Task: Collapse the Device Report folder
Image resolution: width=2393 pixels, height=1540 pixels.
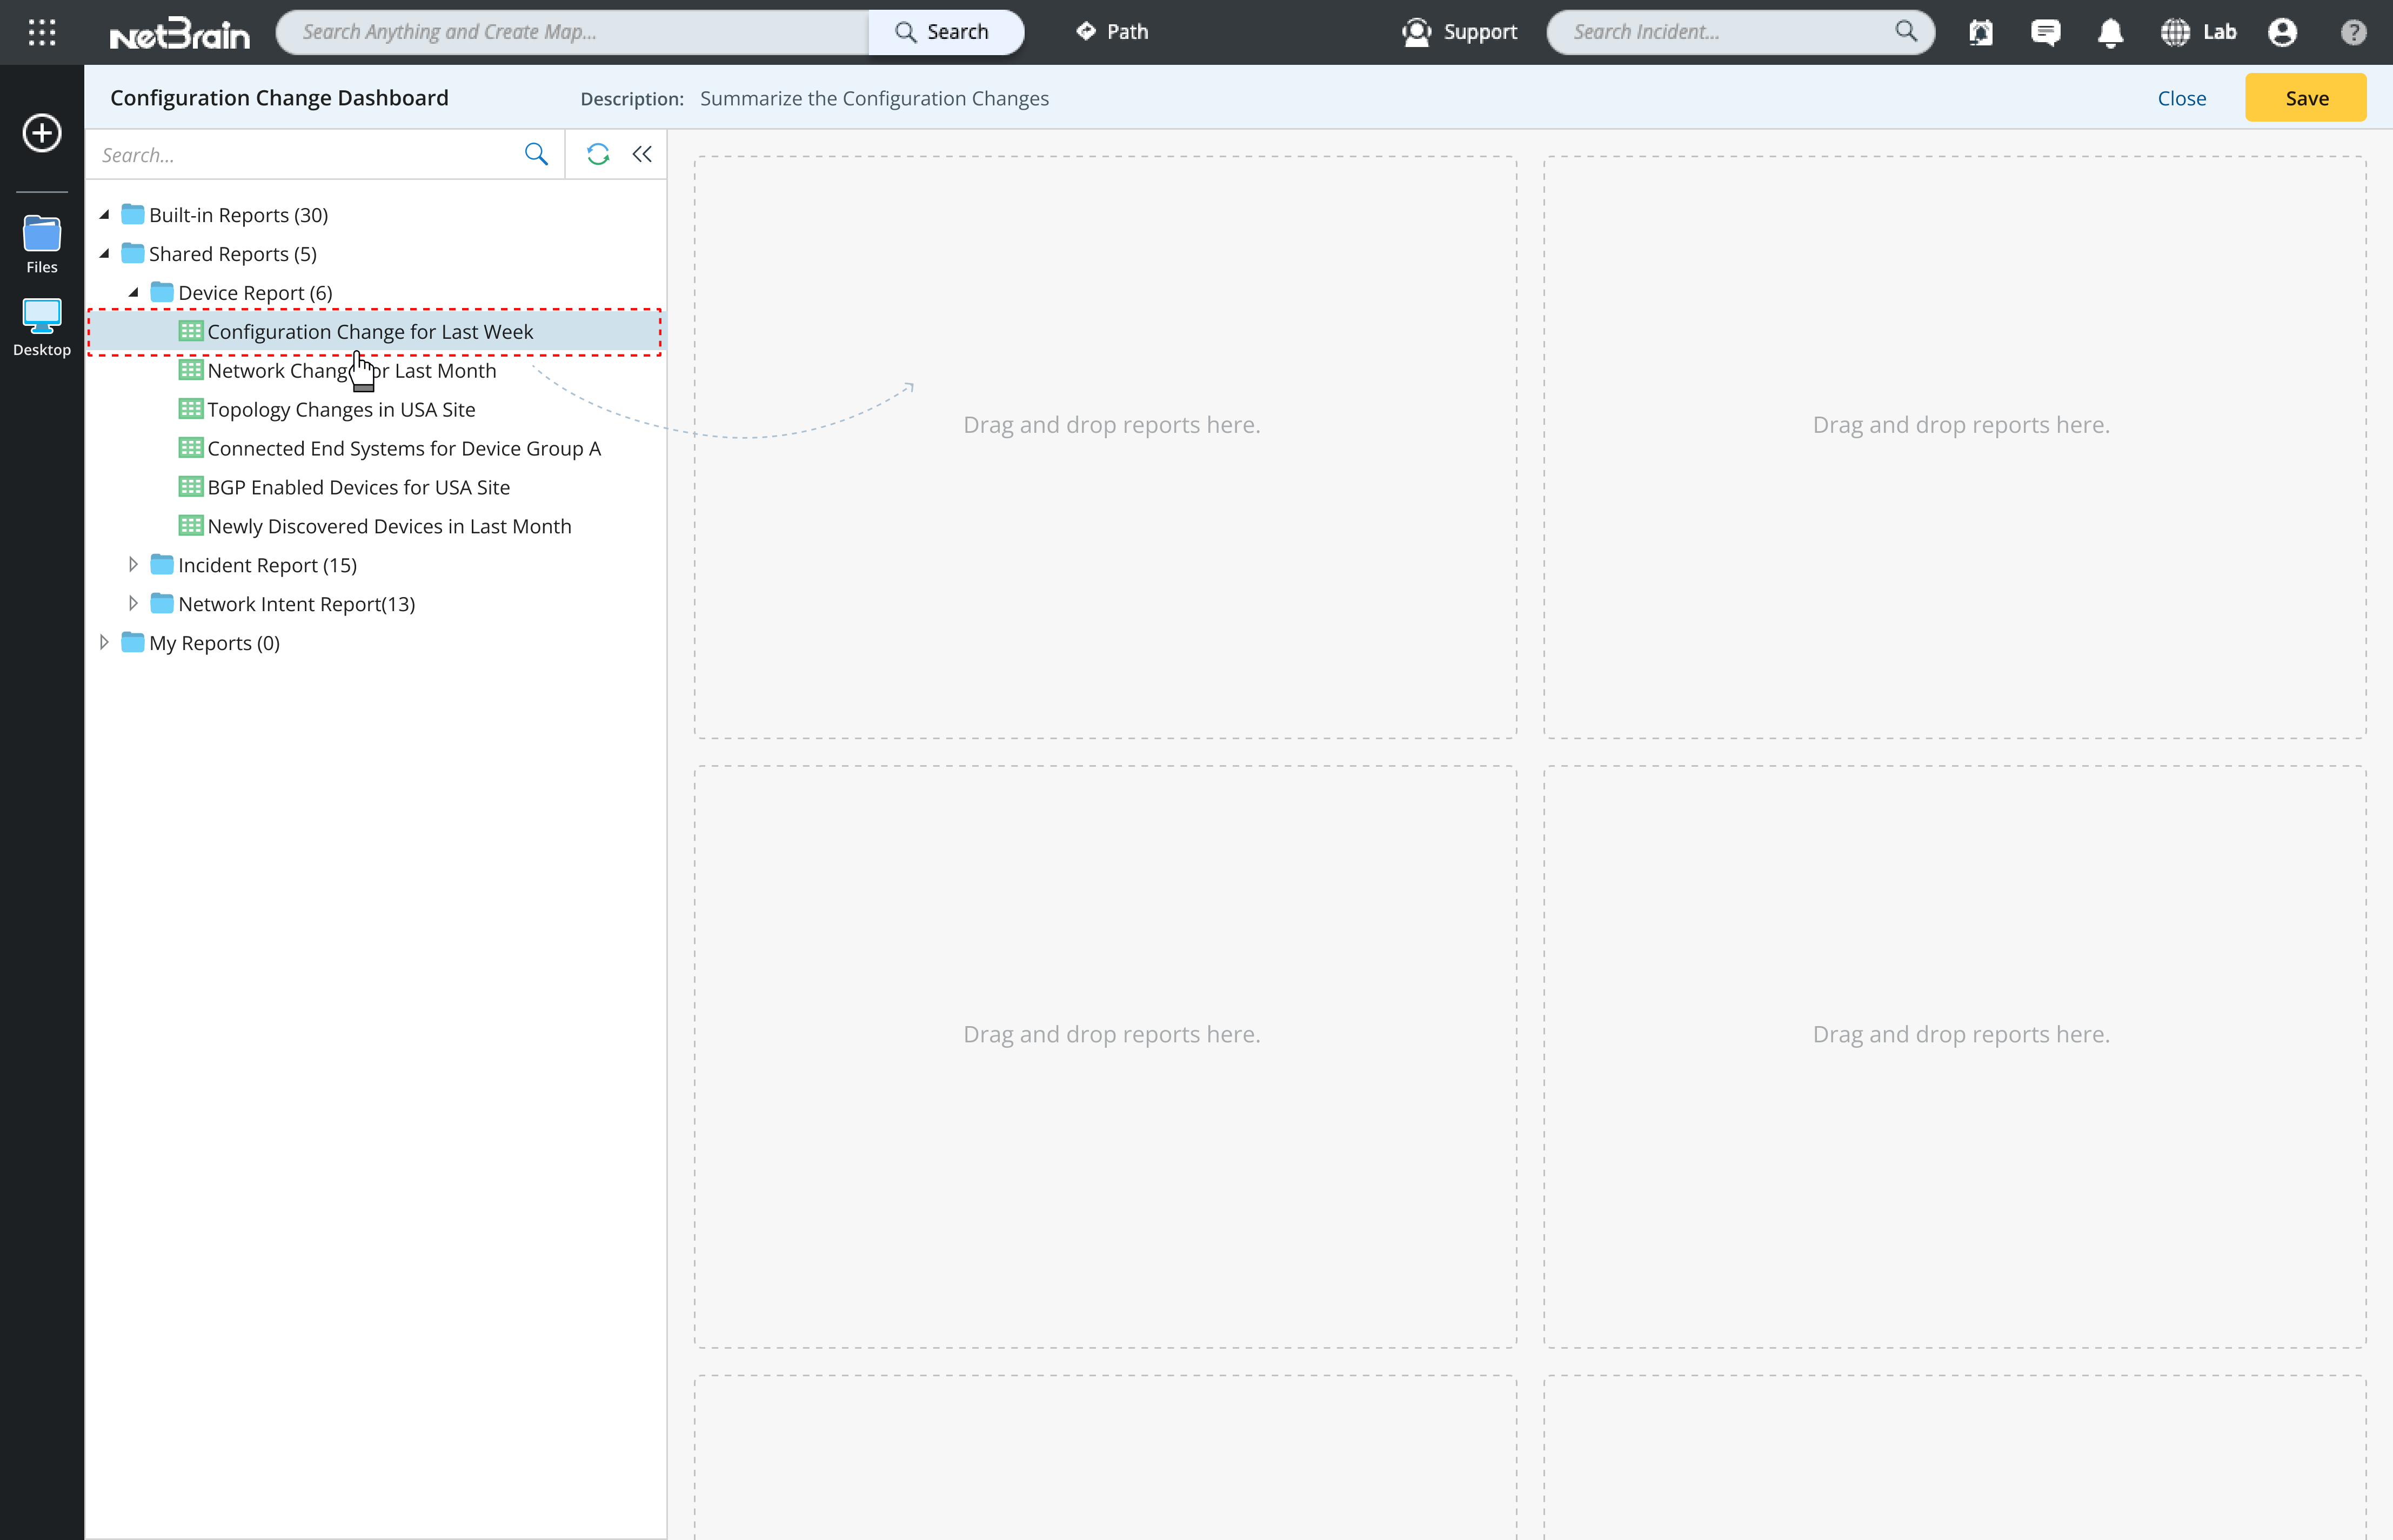Action: pyautogui.click(x=133, y=293)
